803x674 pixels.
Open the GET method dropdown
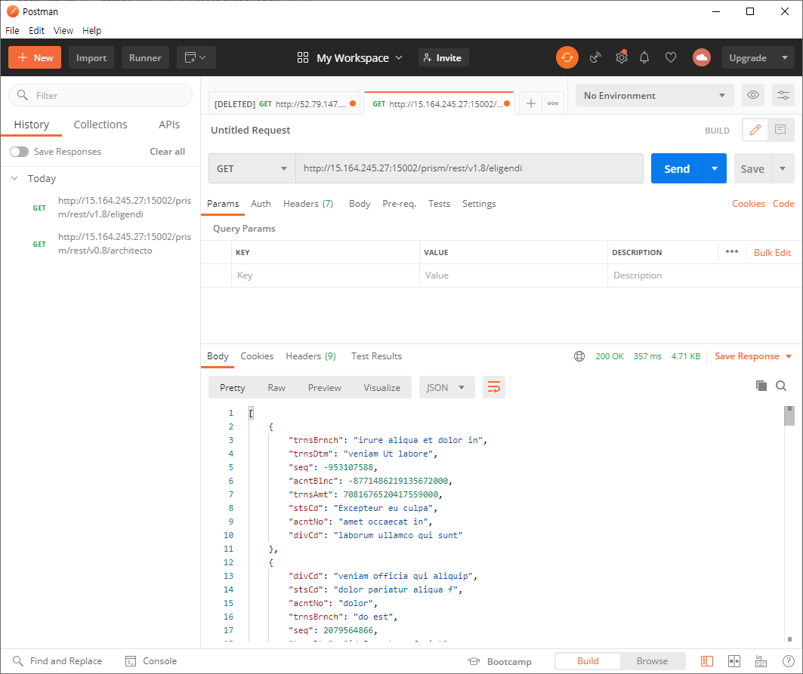click(x=252, y=168)
